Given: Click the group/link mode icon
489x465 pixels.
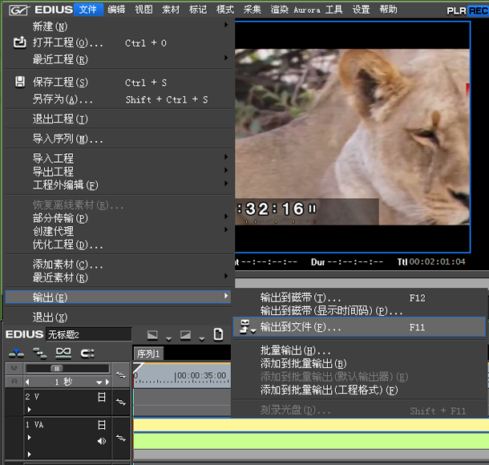Looking at the screenshot, I should 63,353.
